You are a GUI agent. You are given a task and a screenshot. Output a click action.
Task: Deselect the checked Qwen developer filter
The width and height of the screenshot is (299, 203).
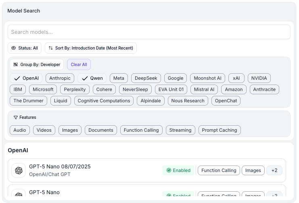pos(92,78)
